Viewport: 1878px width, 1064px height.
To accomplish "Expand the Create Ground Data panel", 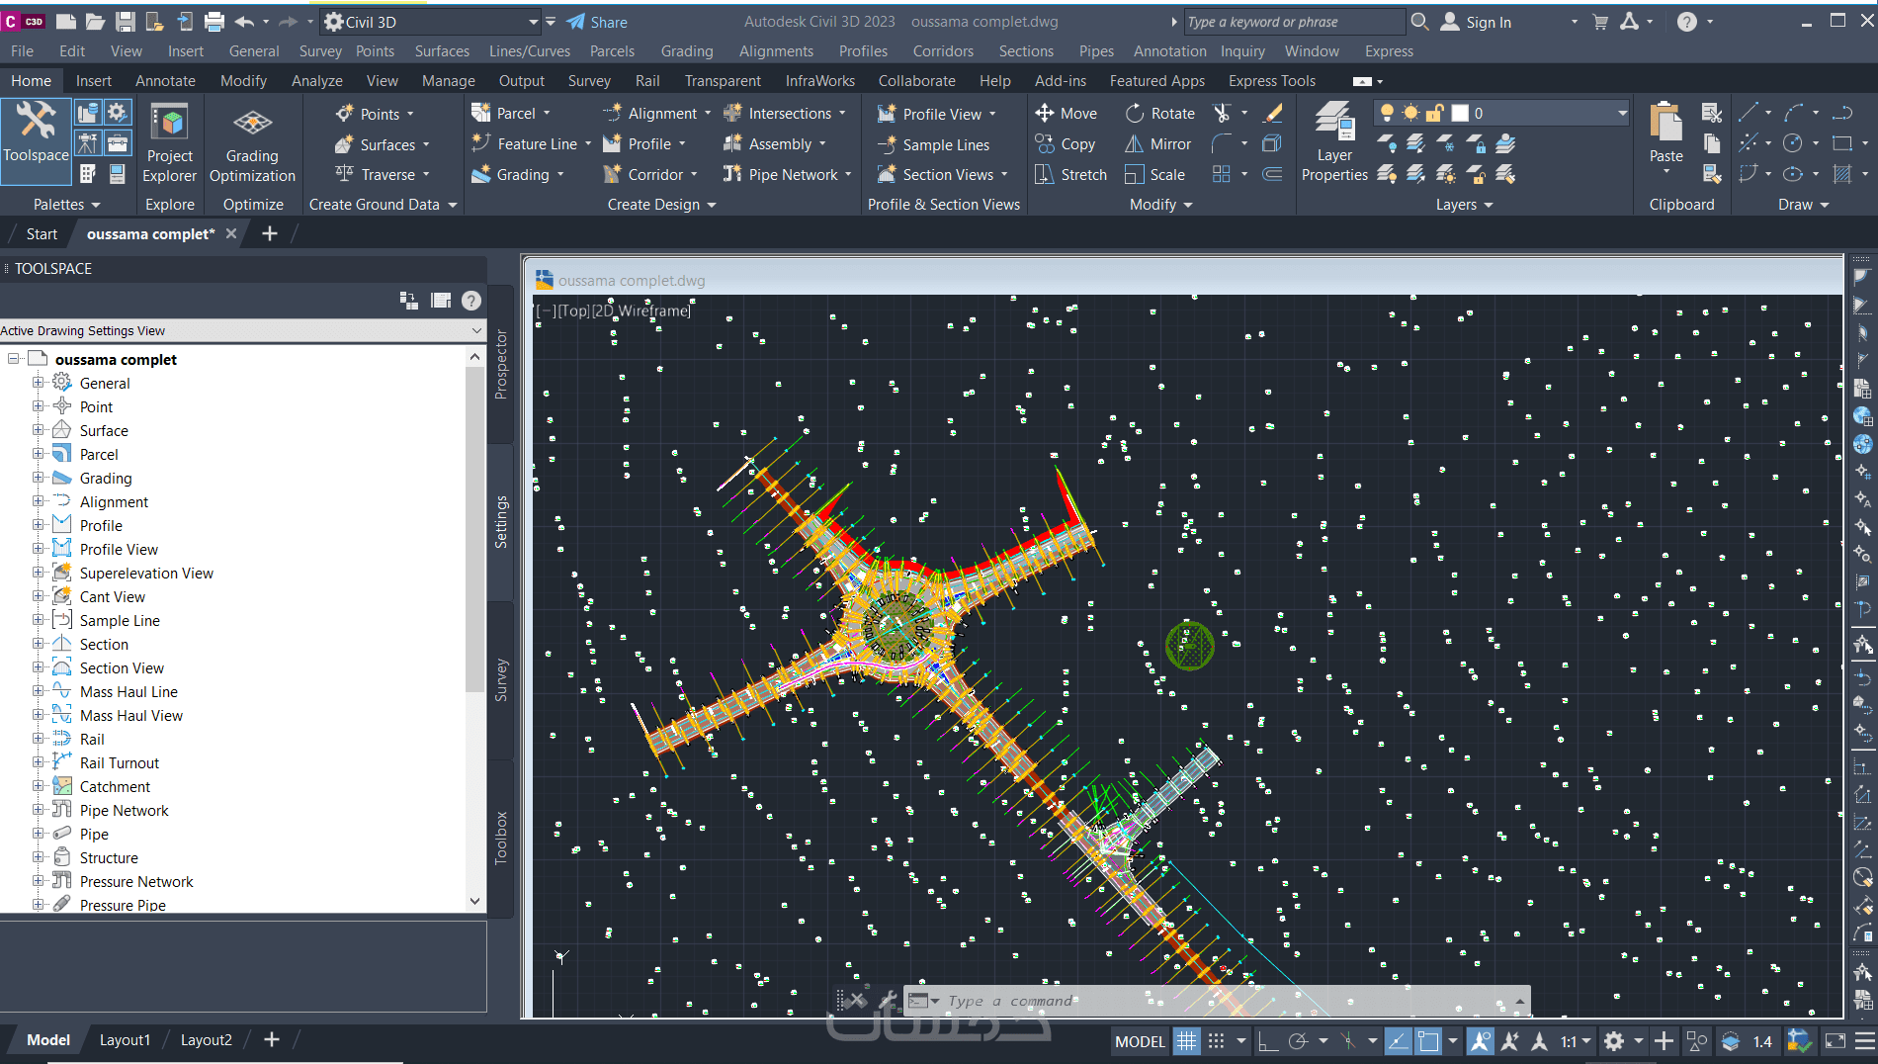I will tap(384, 205).
